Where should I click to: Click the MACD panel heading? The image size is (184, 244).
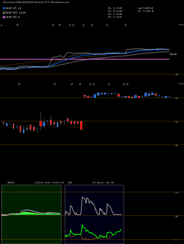pyautogui.click(x=11, y=183)
